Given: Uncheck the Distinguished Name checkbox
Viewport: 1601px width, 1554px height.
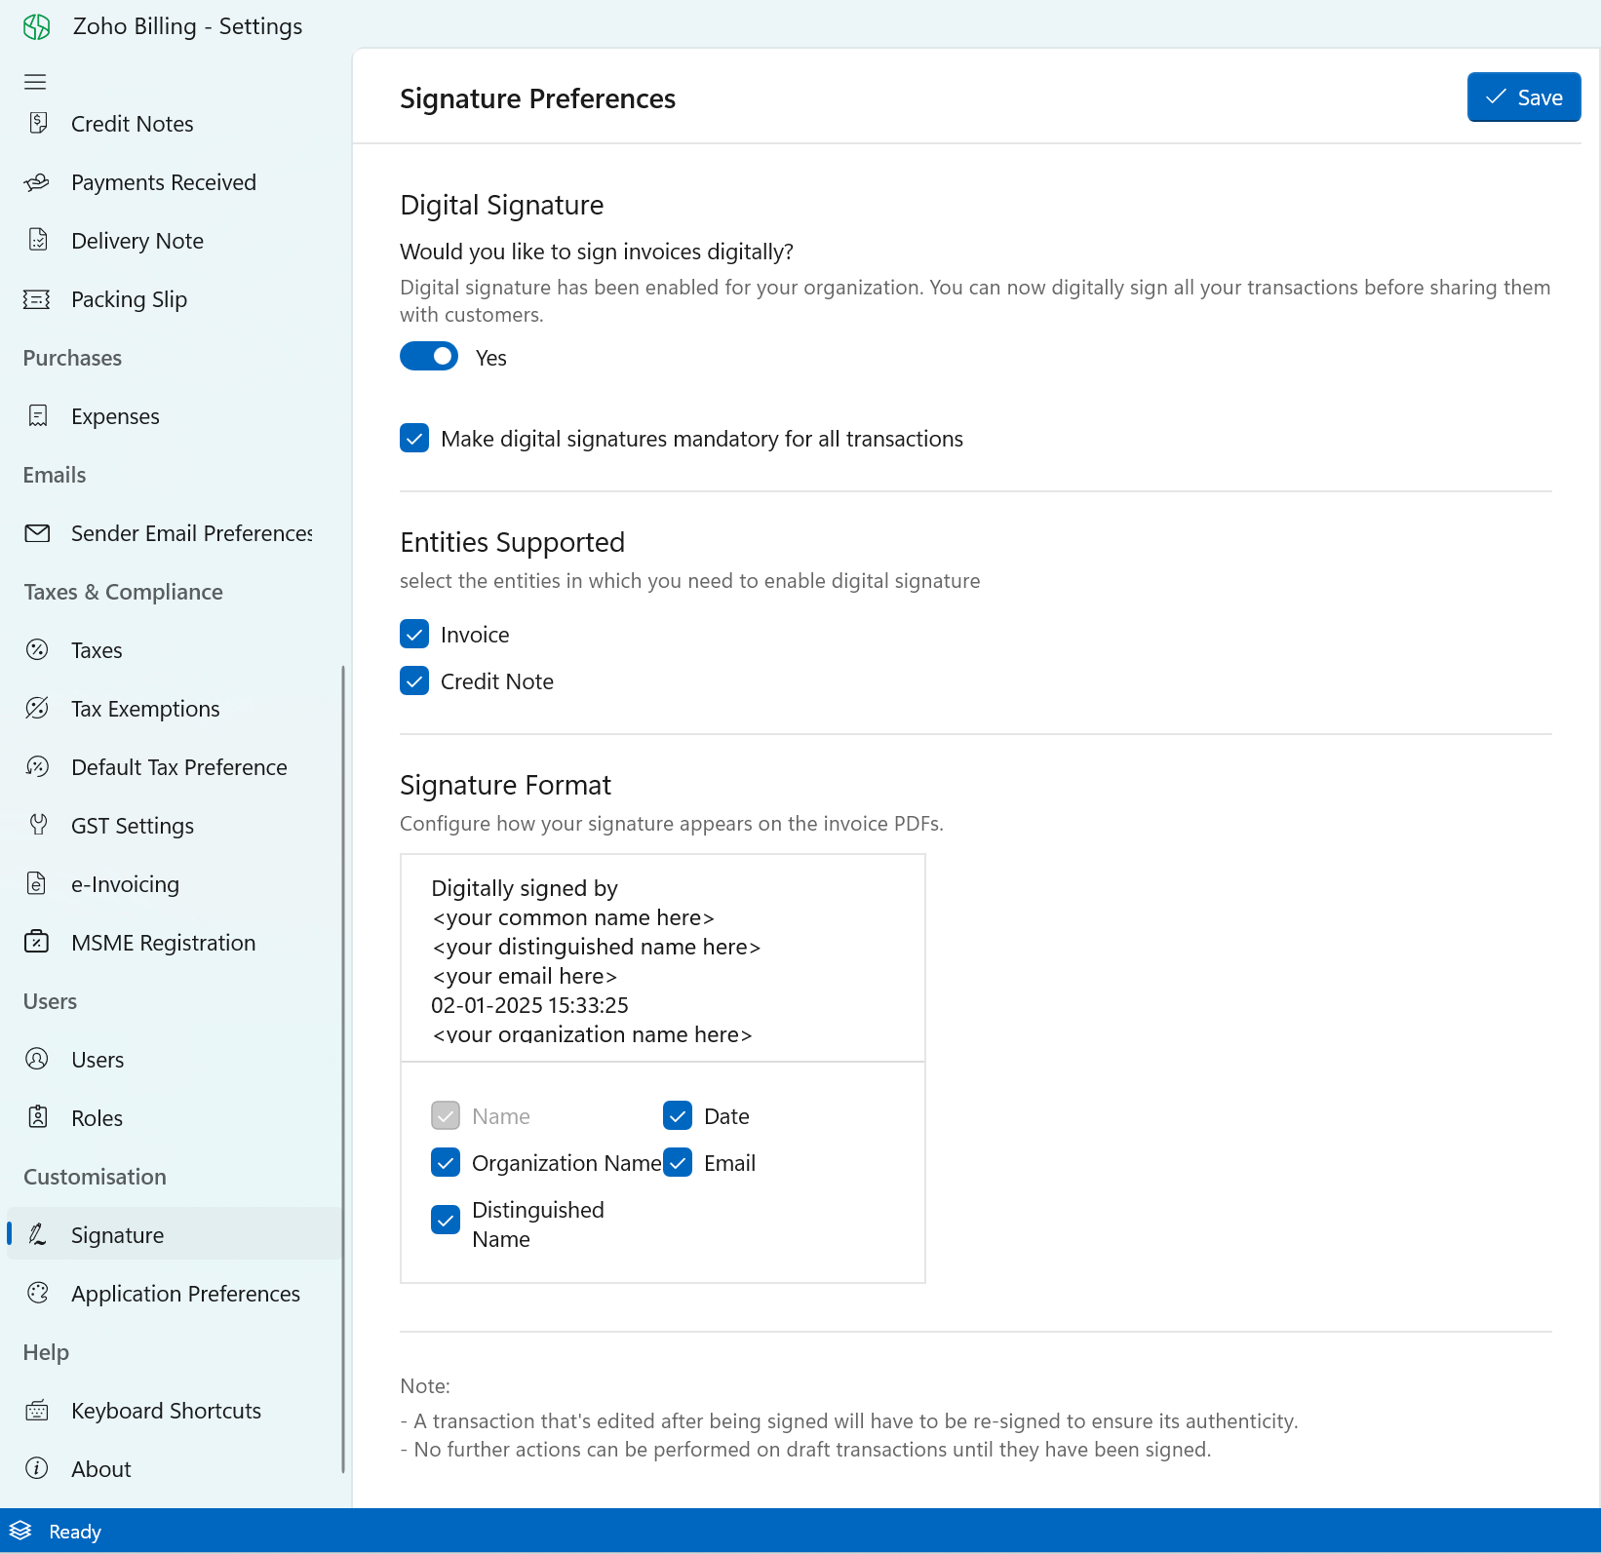Looking at the screenshot, I should 446,1220.
